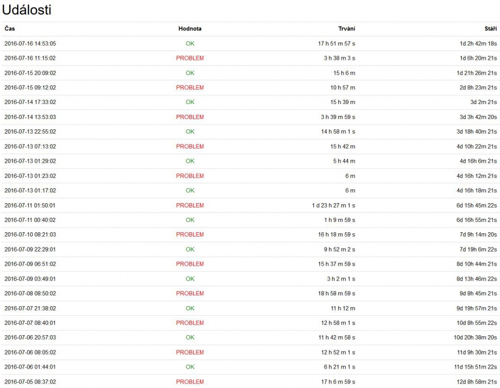The width and height of the screenshot is (500, 388).
Task: Click the "Trvání" column header
Action: pyautogui.click(x=346, y=29)
